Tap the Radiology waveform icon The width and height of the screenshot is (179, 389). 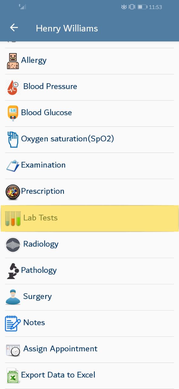[13, 245]
